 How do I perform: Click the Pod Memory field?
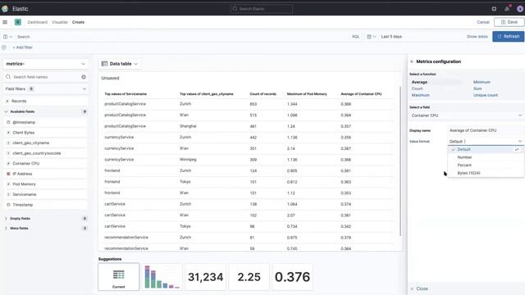pyautogui.click(x=46, y=184)
